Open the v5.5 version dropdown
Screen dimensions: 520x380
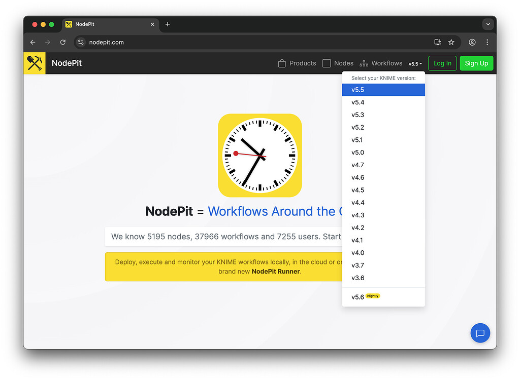pyautogui.click(x=415, y=63)
